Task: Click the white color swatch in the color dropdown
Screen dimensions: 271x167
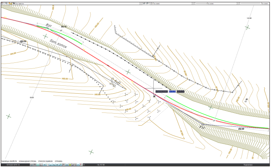Action: coord(152,3)
